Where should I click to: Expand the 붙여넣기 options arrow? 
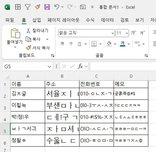point(15,47)
